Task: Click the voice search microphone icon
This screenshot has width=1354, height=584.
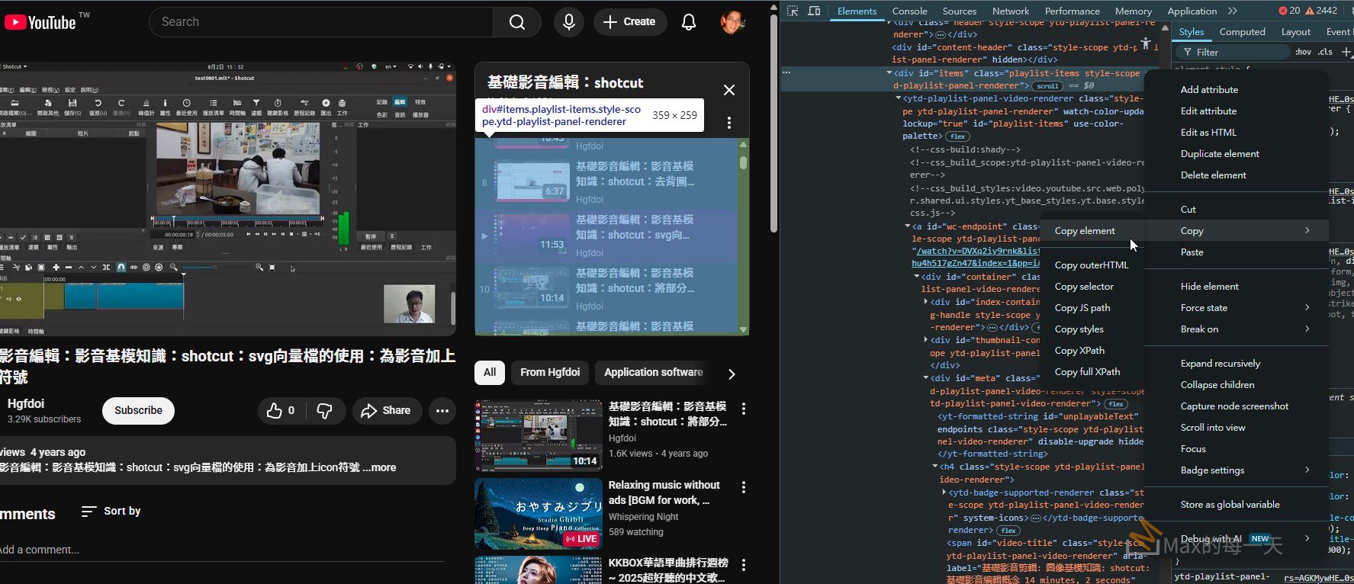Action: (568, 22)
